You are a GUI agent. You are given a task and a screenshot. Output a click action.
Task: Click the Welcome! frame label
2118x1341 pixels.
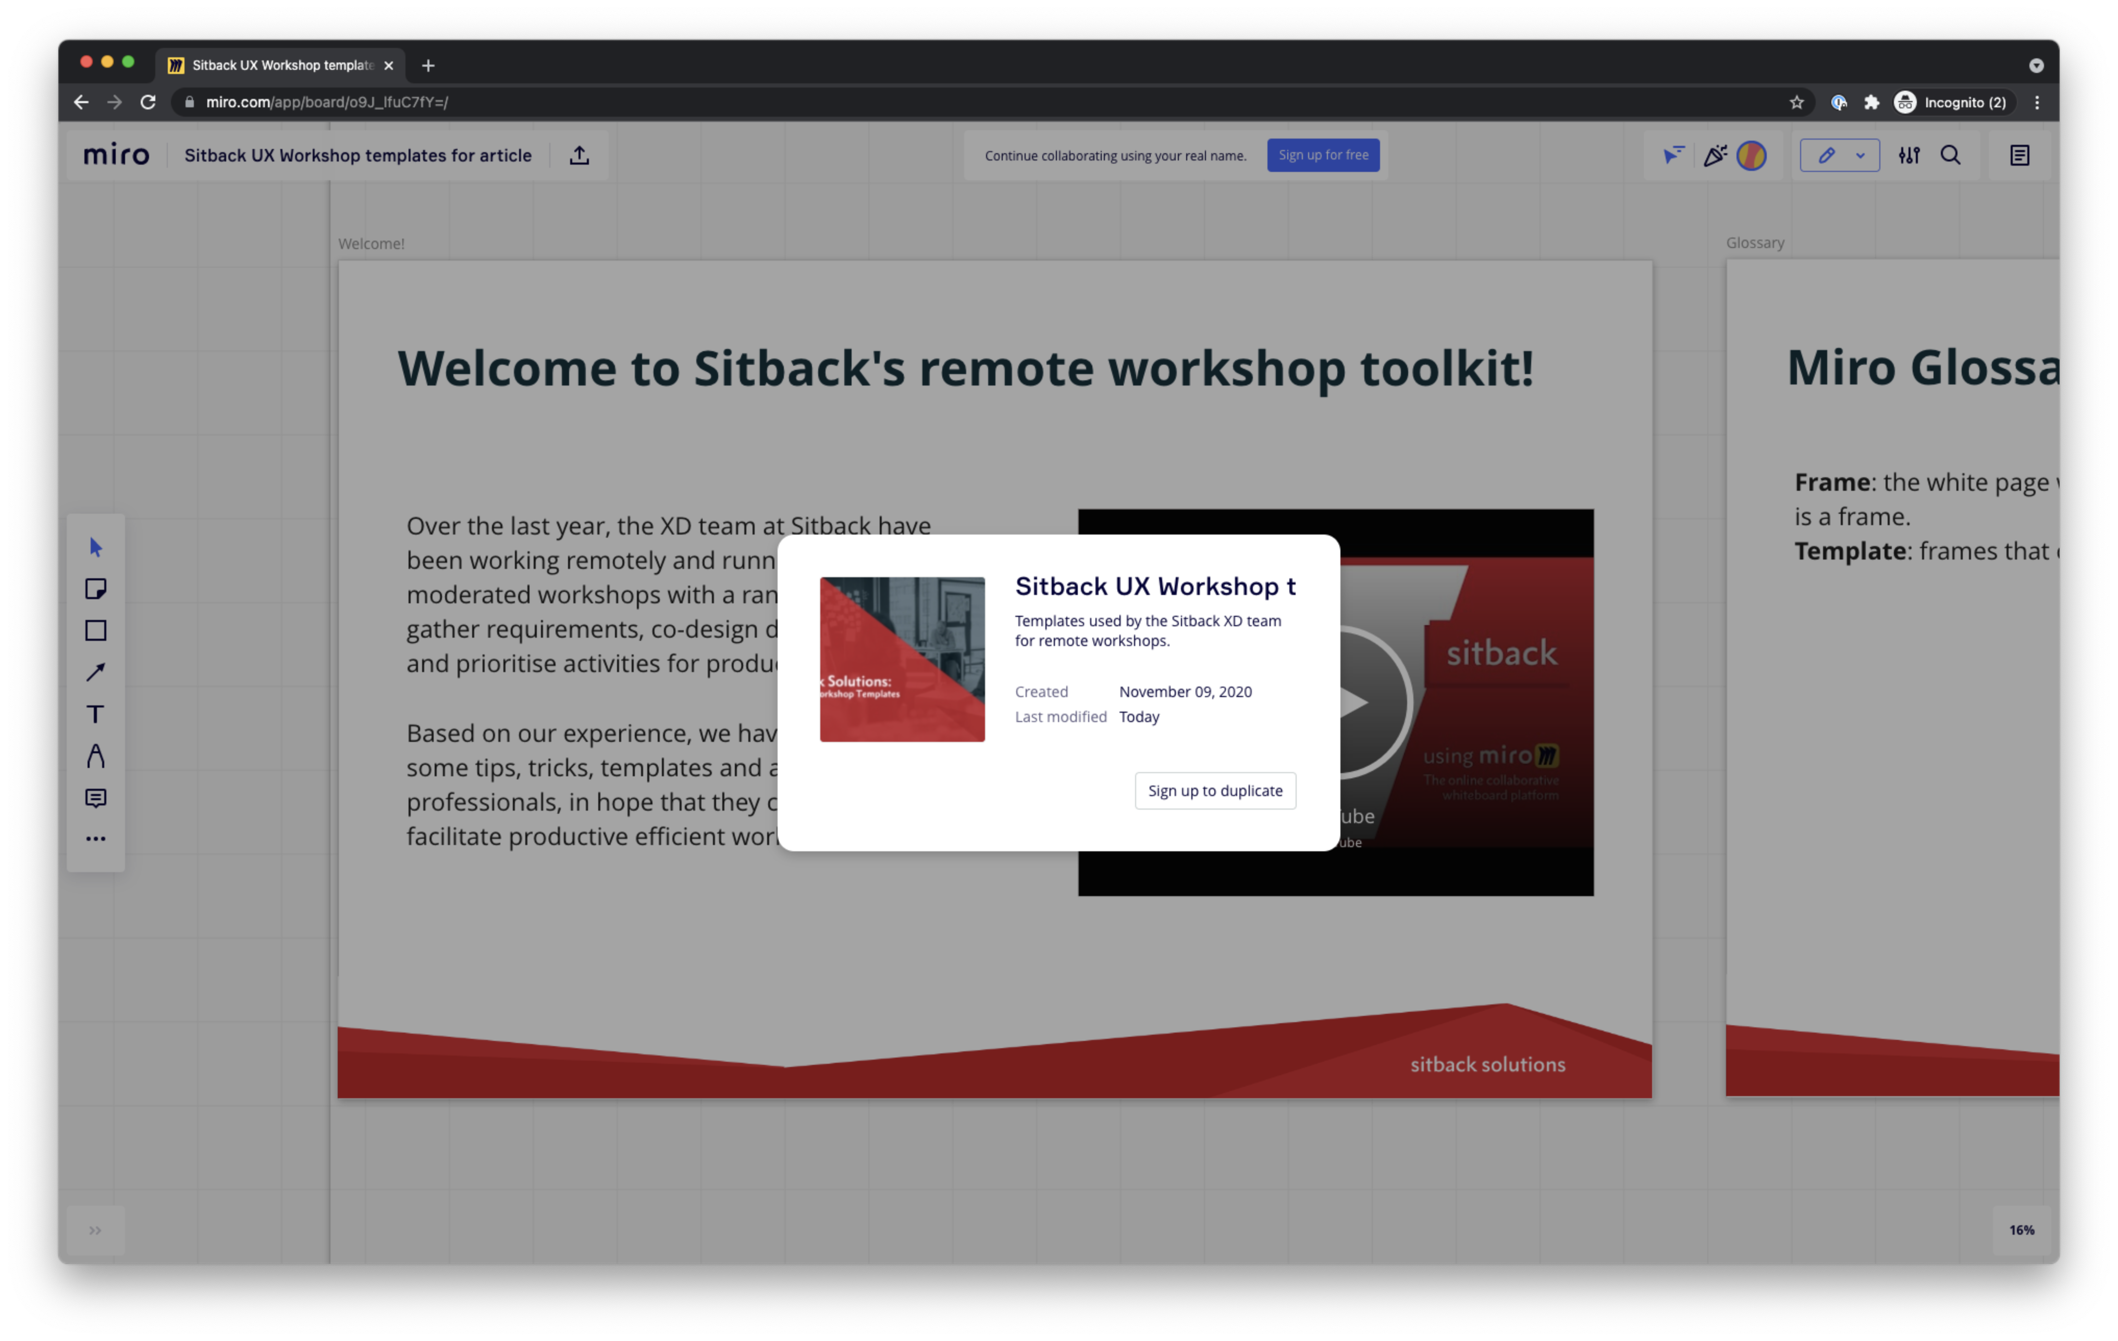pos(371,244)
